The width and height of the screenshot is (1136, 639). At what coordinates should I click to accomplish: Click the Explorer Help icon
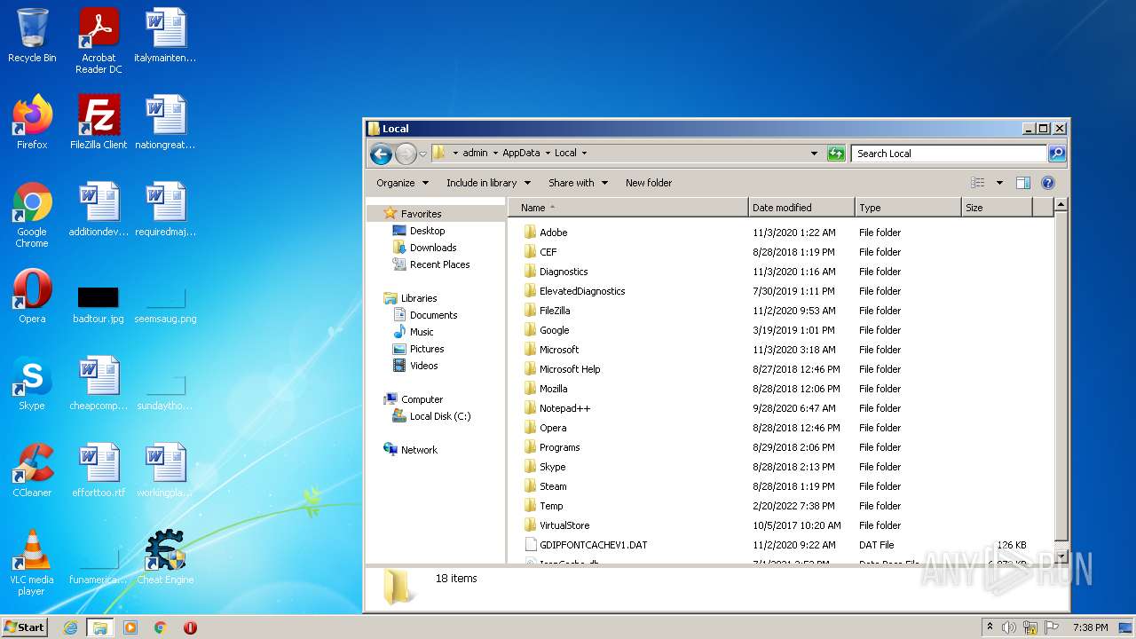[x=1047, y=183]
